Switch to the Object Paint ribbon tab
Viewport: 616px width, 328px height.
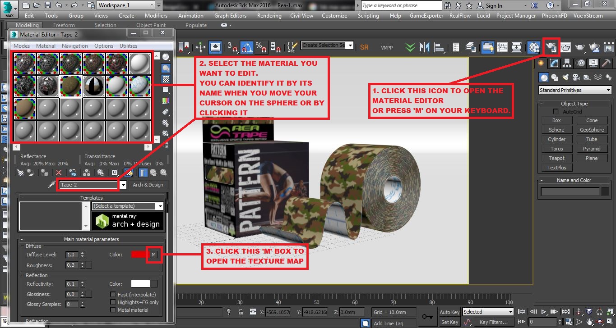point(151,25)
